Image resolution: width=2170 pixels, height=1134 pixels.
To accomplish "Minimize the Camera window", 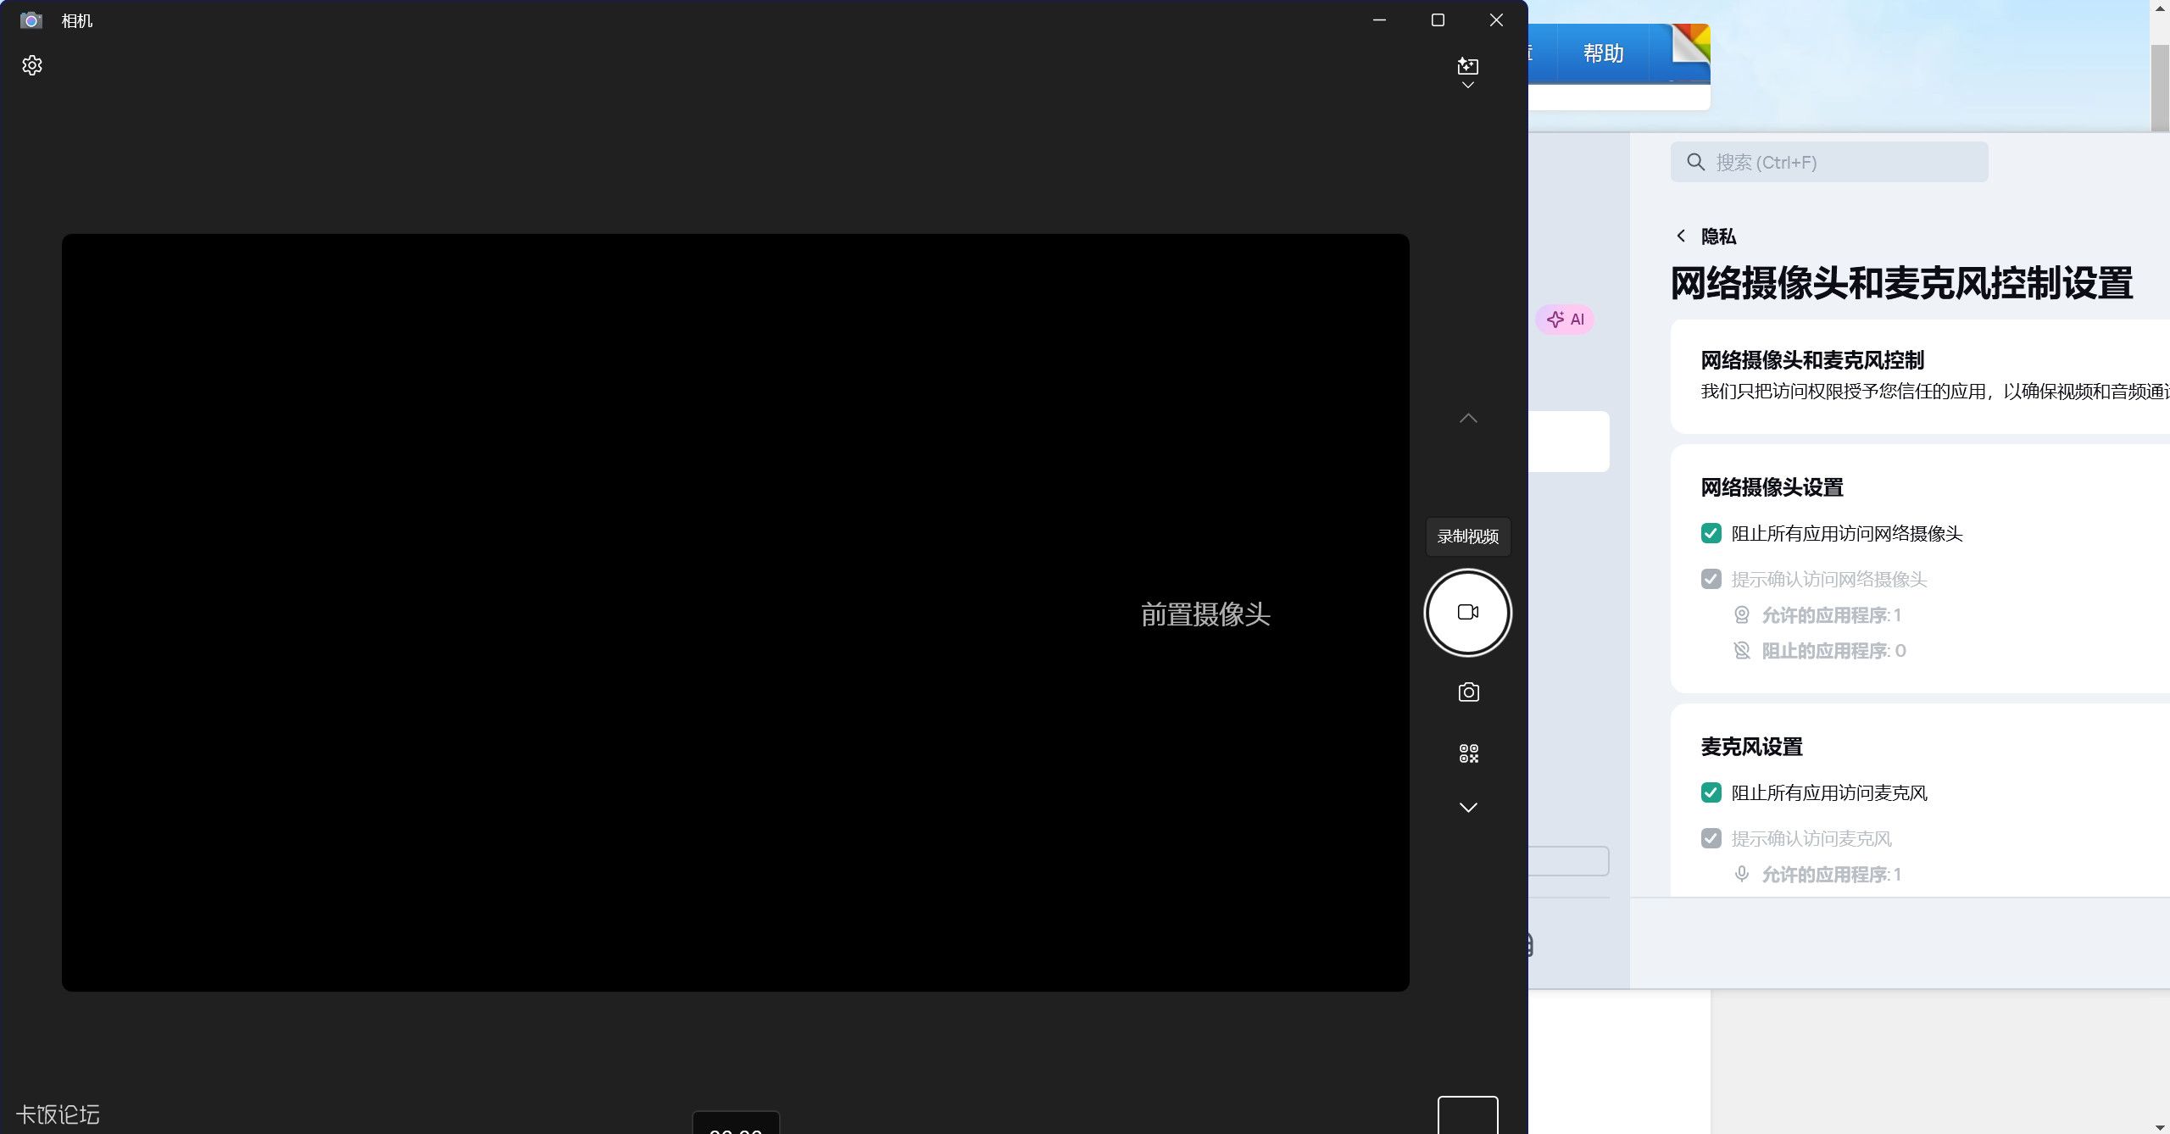I will click(x=1379, y=20).
